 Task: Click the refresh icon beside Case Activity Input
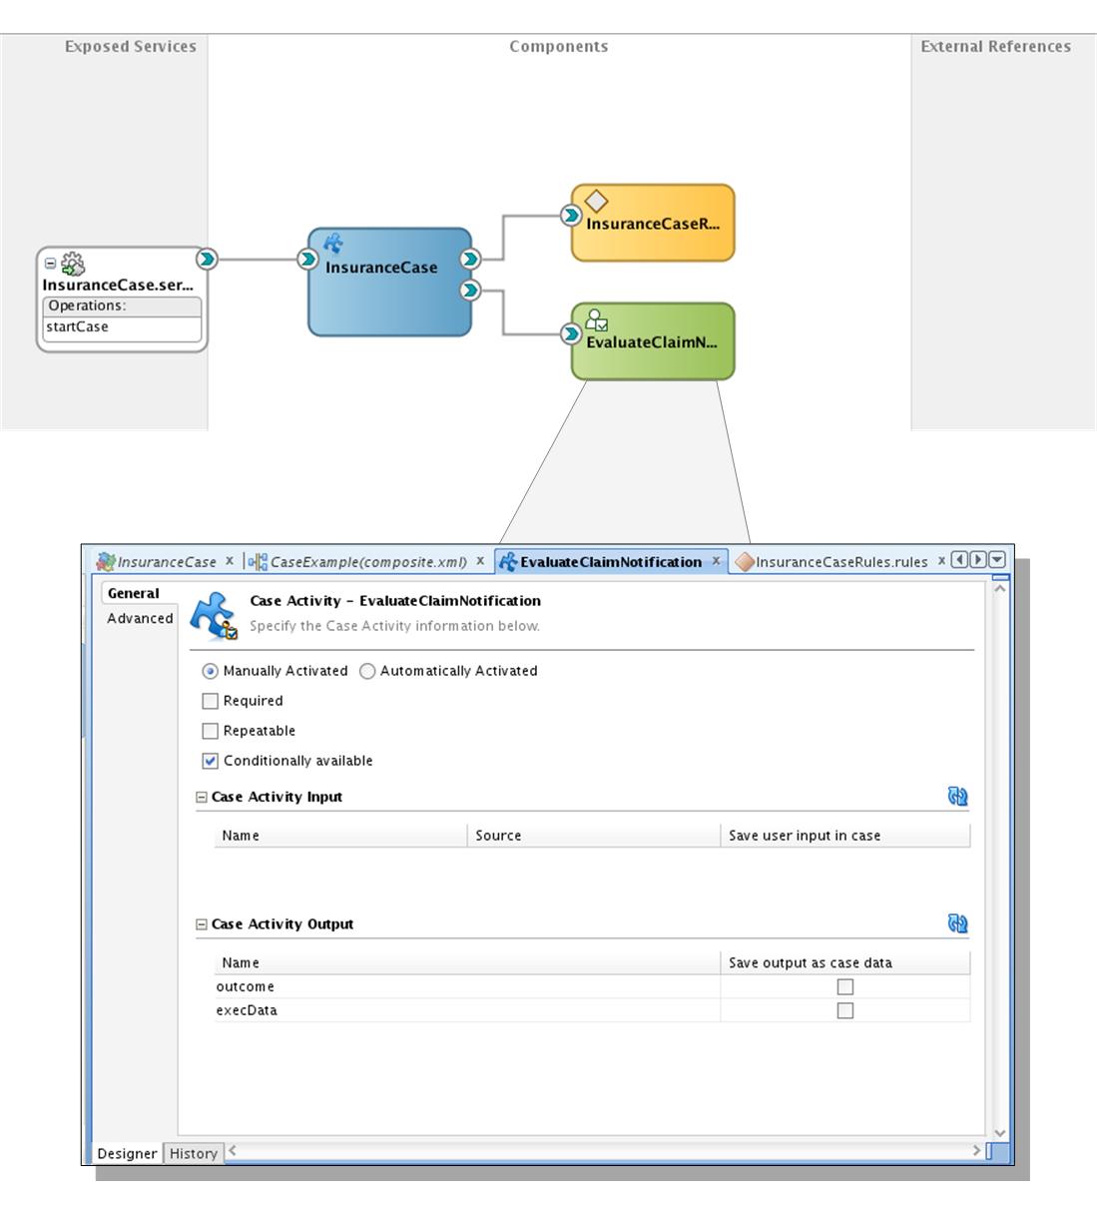pos(957,798)
